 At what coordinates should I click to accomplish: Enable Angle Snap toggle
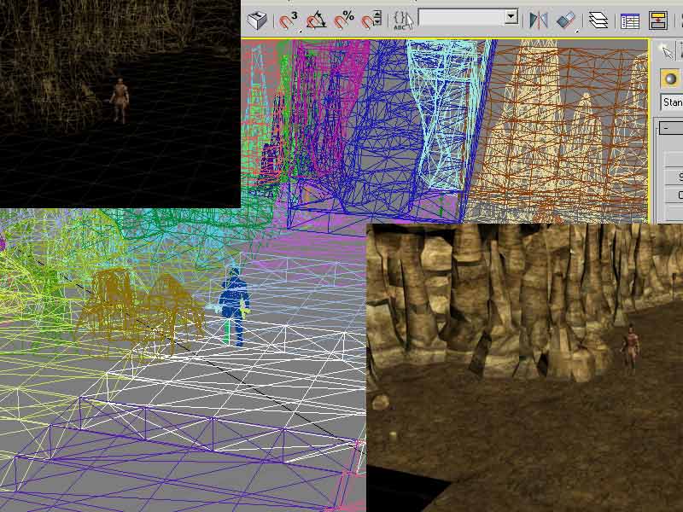tap(316, 20)
